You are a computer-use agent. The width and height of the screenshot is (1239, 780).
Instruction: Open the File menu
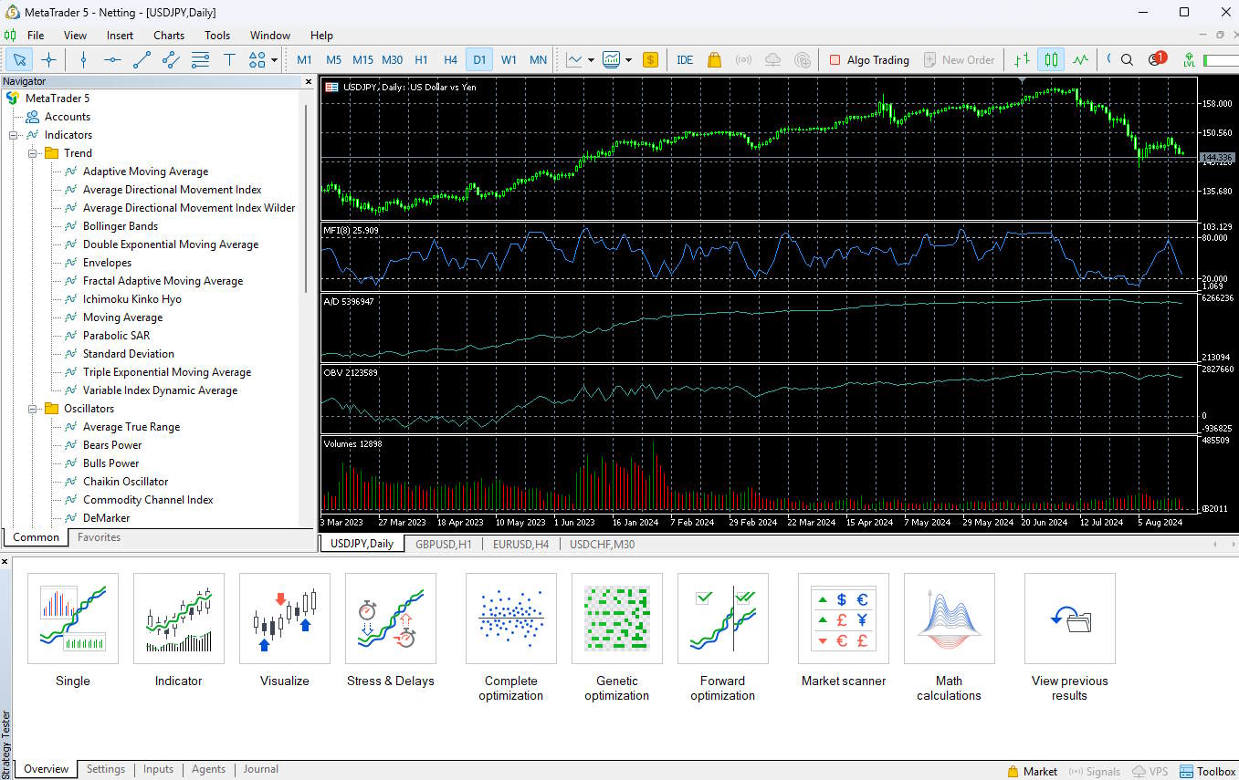click(36, 36)
